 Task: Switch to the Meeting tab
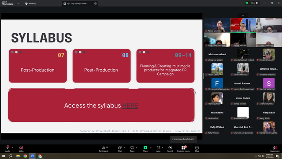pyautogui.click(x=30, y=4)
